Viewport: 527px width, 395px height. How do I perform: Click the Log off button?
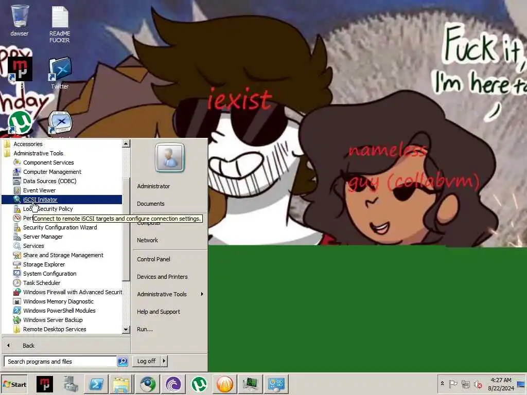coord(146,361)
